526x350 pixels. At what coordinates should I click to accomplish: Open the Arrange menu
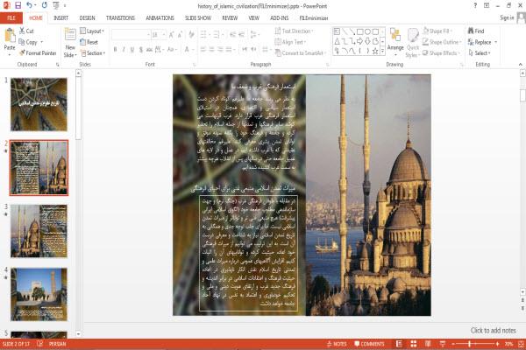coord(395,42)
